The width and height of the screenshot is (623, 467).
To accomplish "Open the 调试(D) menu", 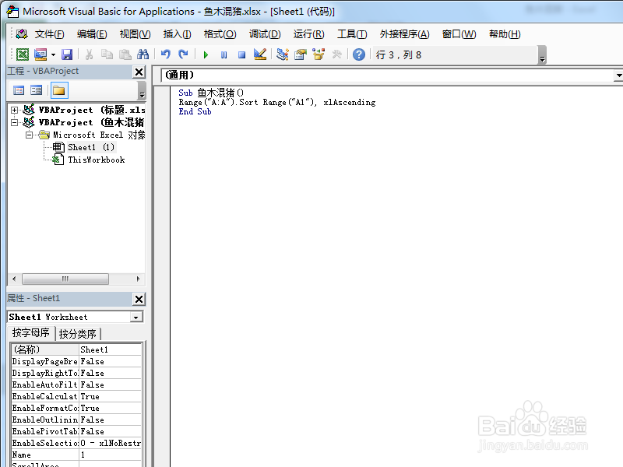I will (x=265, y=34).
